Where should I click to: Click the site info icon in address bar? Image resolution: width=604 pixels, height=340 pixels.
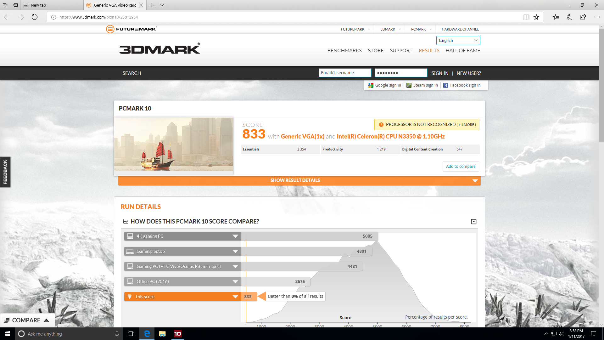coord(53,17)
